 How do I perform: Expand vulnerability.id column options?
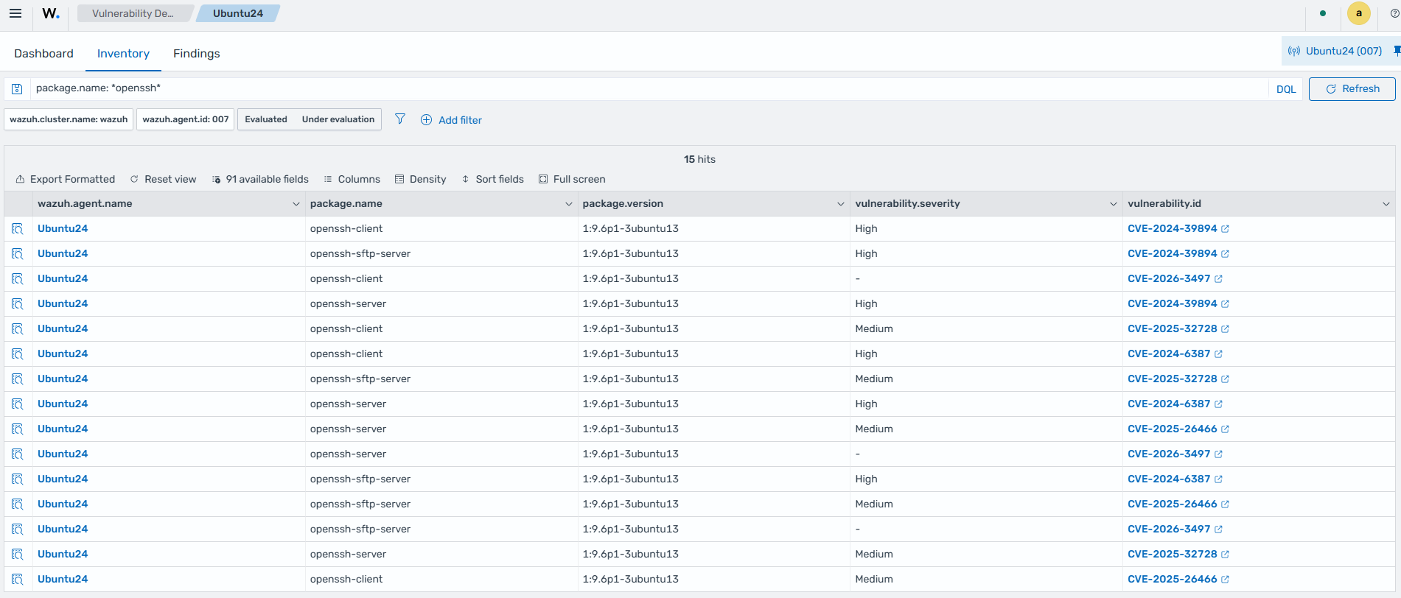(1386, 204)
